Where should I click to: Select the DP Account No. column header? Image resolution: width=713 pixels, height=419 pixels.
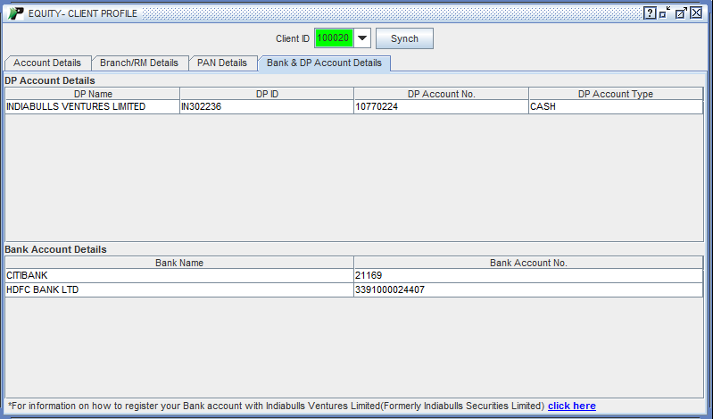click(x=441, y=94)
